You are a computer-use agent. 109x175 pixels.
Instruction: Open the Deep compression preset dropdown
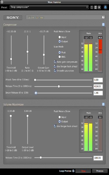pyautogui.click(x=49, y=7)
